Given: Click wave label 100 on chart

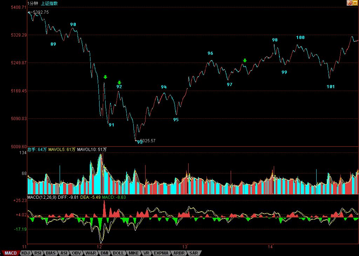Looking at the screenshot, I should 300,38.
